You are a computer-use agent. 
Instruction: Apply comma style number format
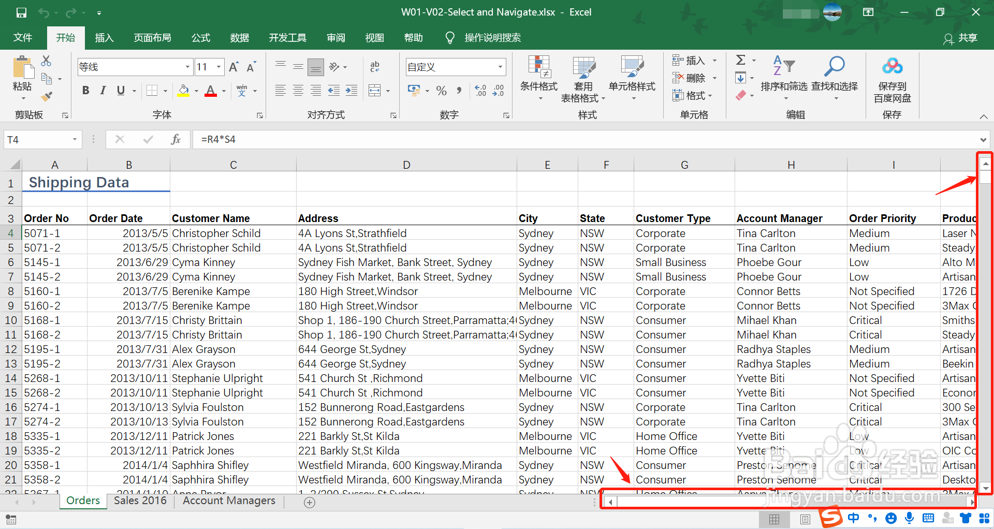click(459, 91)
